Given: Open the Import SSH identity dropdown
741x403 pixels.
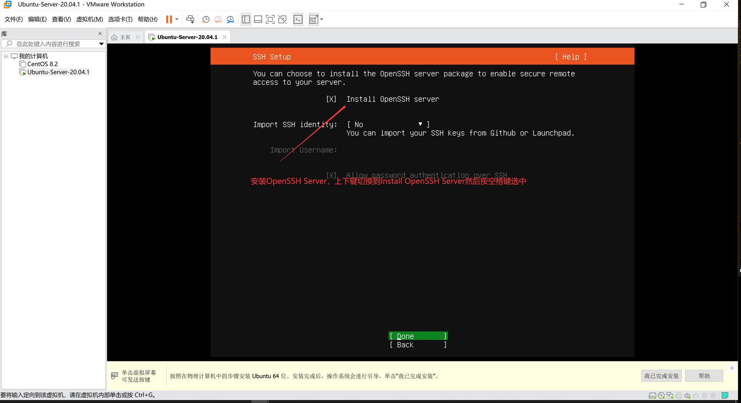Looking at the screenshot, I should (388, 124).
